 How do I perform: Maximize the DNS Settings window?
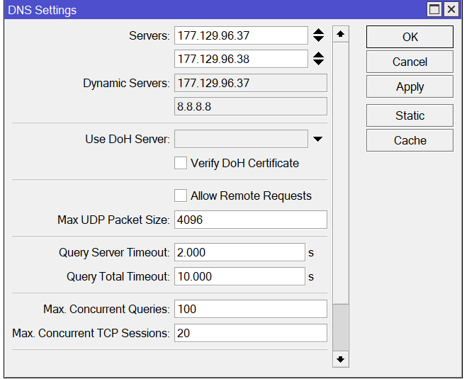[434, 9]
